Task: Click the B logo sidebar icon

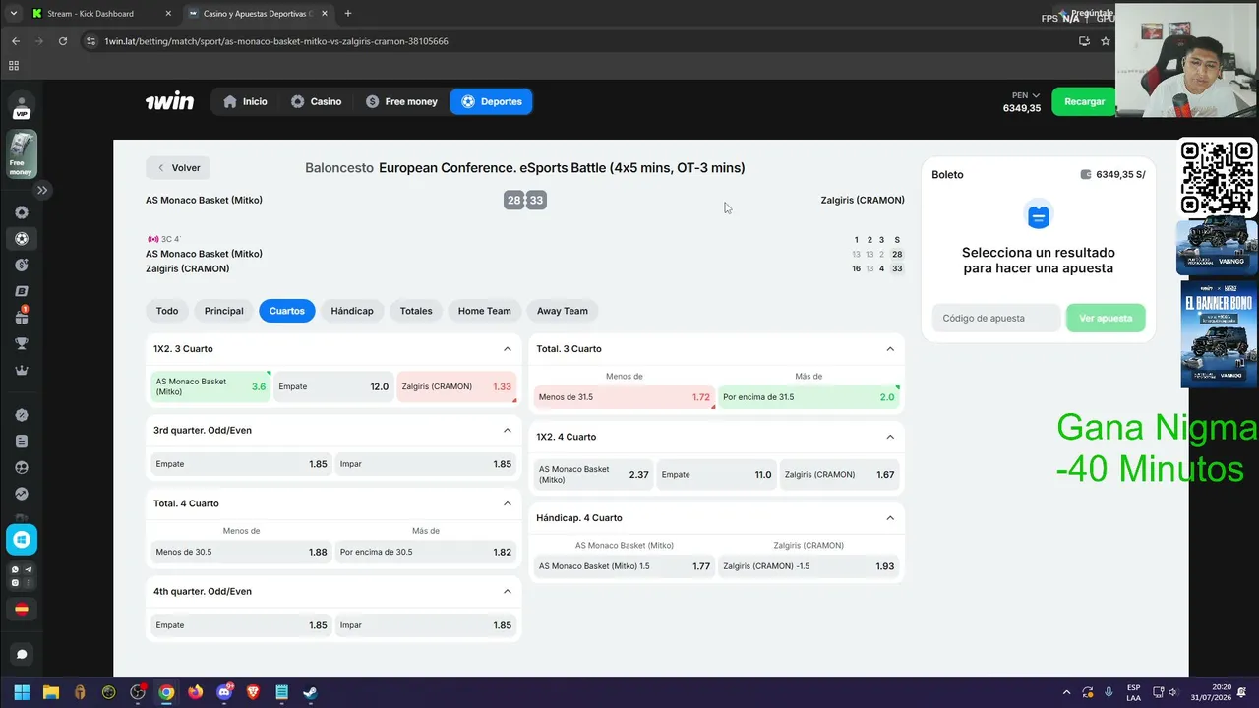Action: 22,291
